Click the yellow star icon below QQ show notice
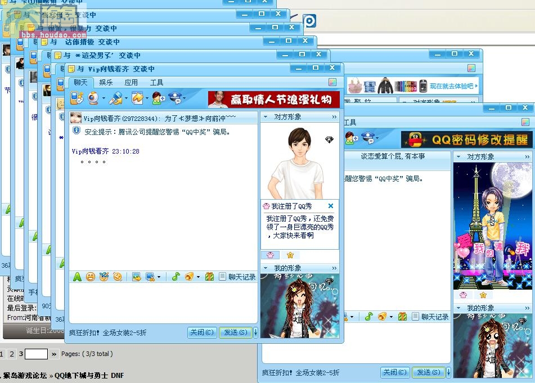Viewport: 535px width, 383px height. [x=290, y=255]
